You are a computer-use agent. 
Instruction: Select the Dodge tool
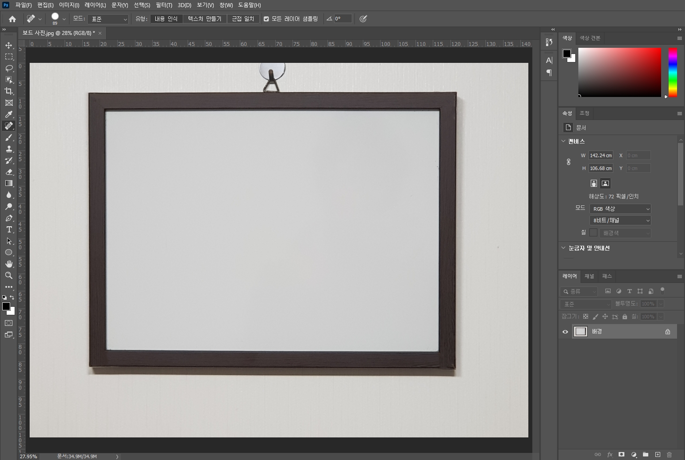click(9, 206)
